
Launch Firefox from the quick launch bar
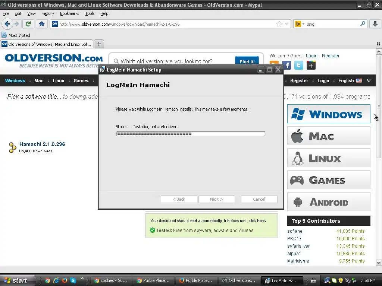64,280
